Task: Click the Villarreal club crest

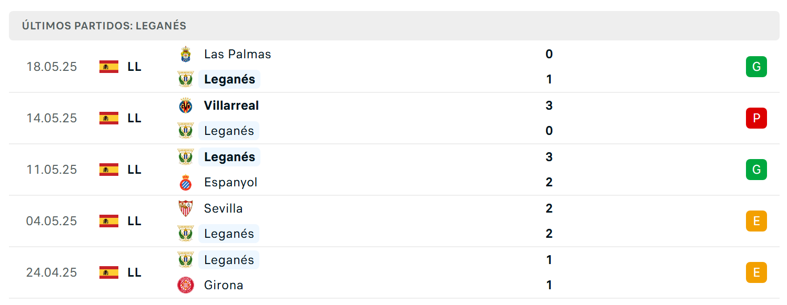Action: 186,106
